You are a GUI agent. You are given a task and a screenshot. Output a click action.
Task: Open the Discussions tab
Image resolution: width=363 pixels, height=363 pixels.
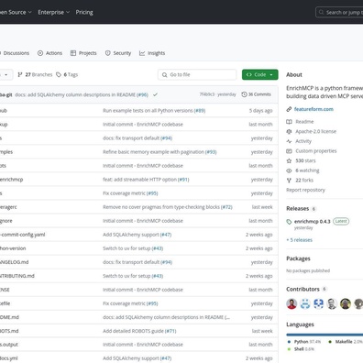coord(15,53)
